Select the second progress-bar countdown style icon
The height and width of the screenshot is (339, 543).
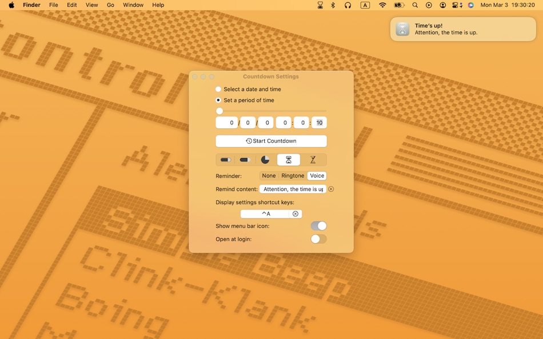pyautogui.click(x=245, y=160)
